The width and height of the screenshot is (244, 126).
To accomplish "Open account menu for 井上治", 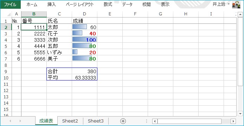I will 221,4.
